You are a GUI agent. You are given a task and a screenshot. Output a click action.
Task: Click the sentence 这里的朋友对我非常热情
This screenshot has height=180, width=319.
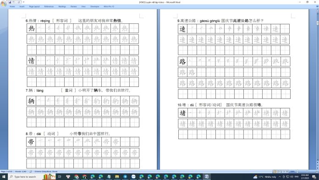point(100,21)
